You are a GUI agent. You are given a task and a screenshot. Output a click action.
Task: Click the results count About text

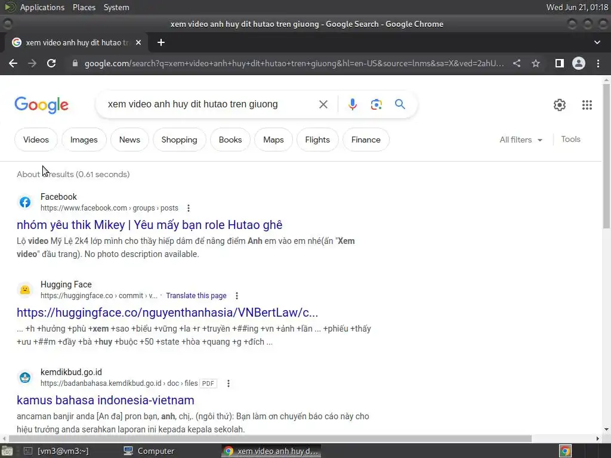73,174
